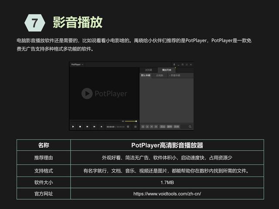The height and width of the screenshot is (209, 279).
Task: Select the playlist tab next to 默认专辑
Action: [160, 75]
